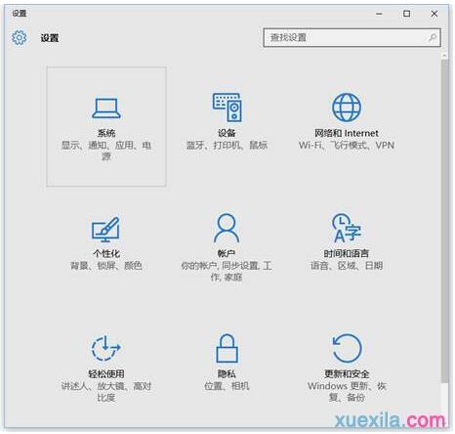This screenshot has width=455, height=434.
Task: Open the 个性化 paintbrush icon
Action: 105,230
